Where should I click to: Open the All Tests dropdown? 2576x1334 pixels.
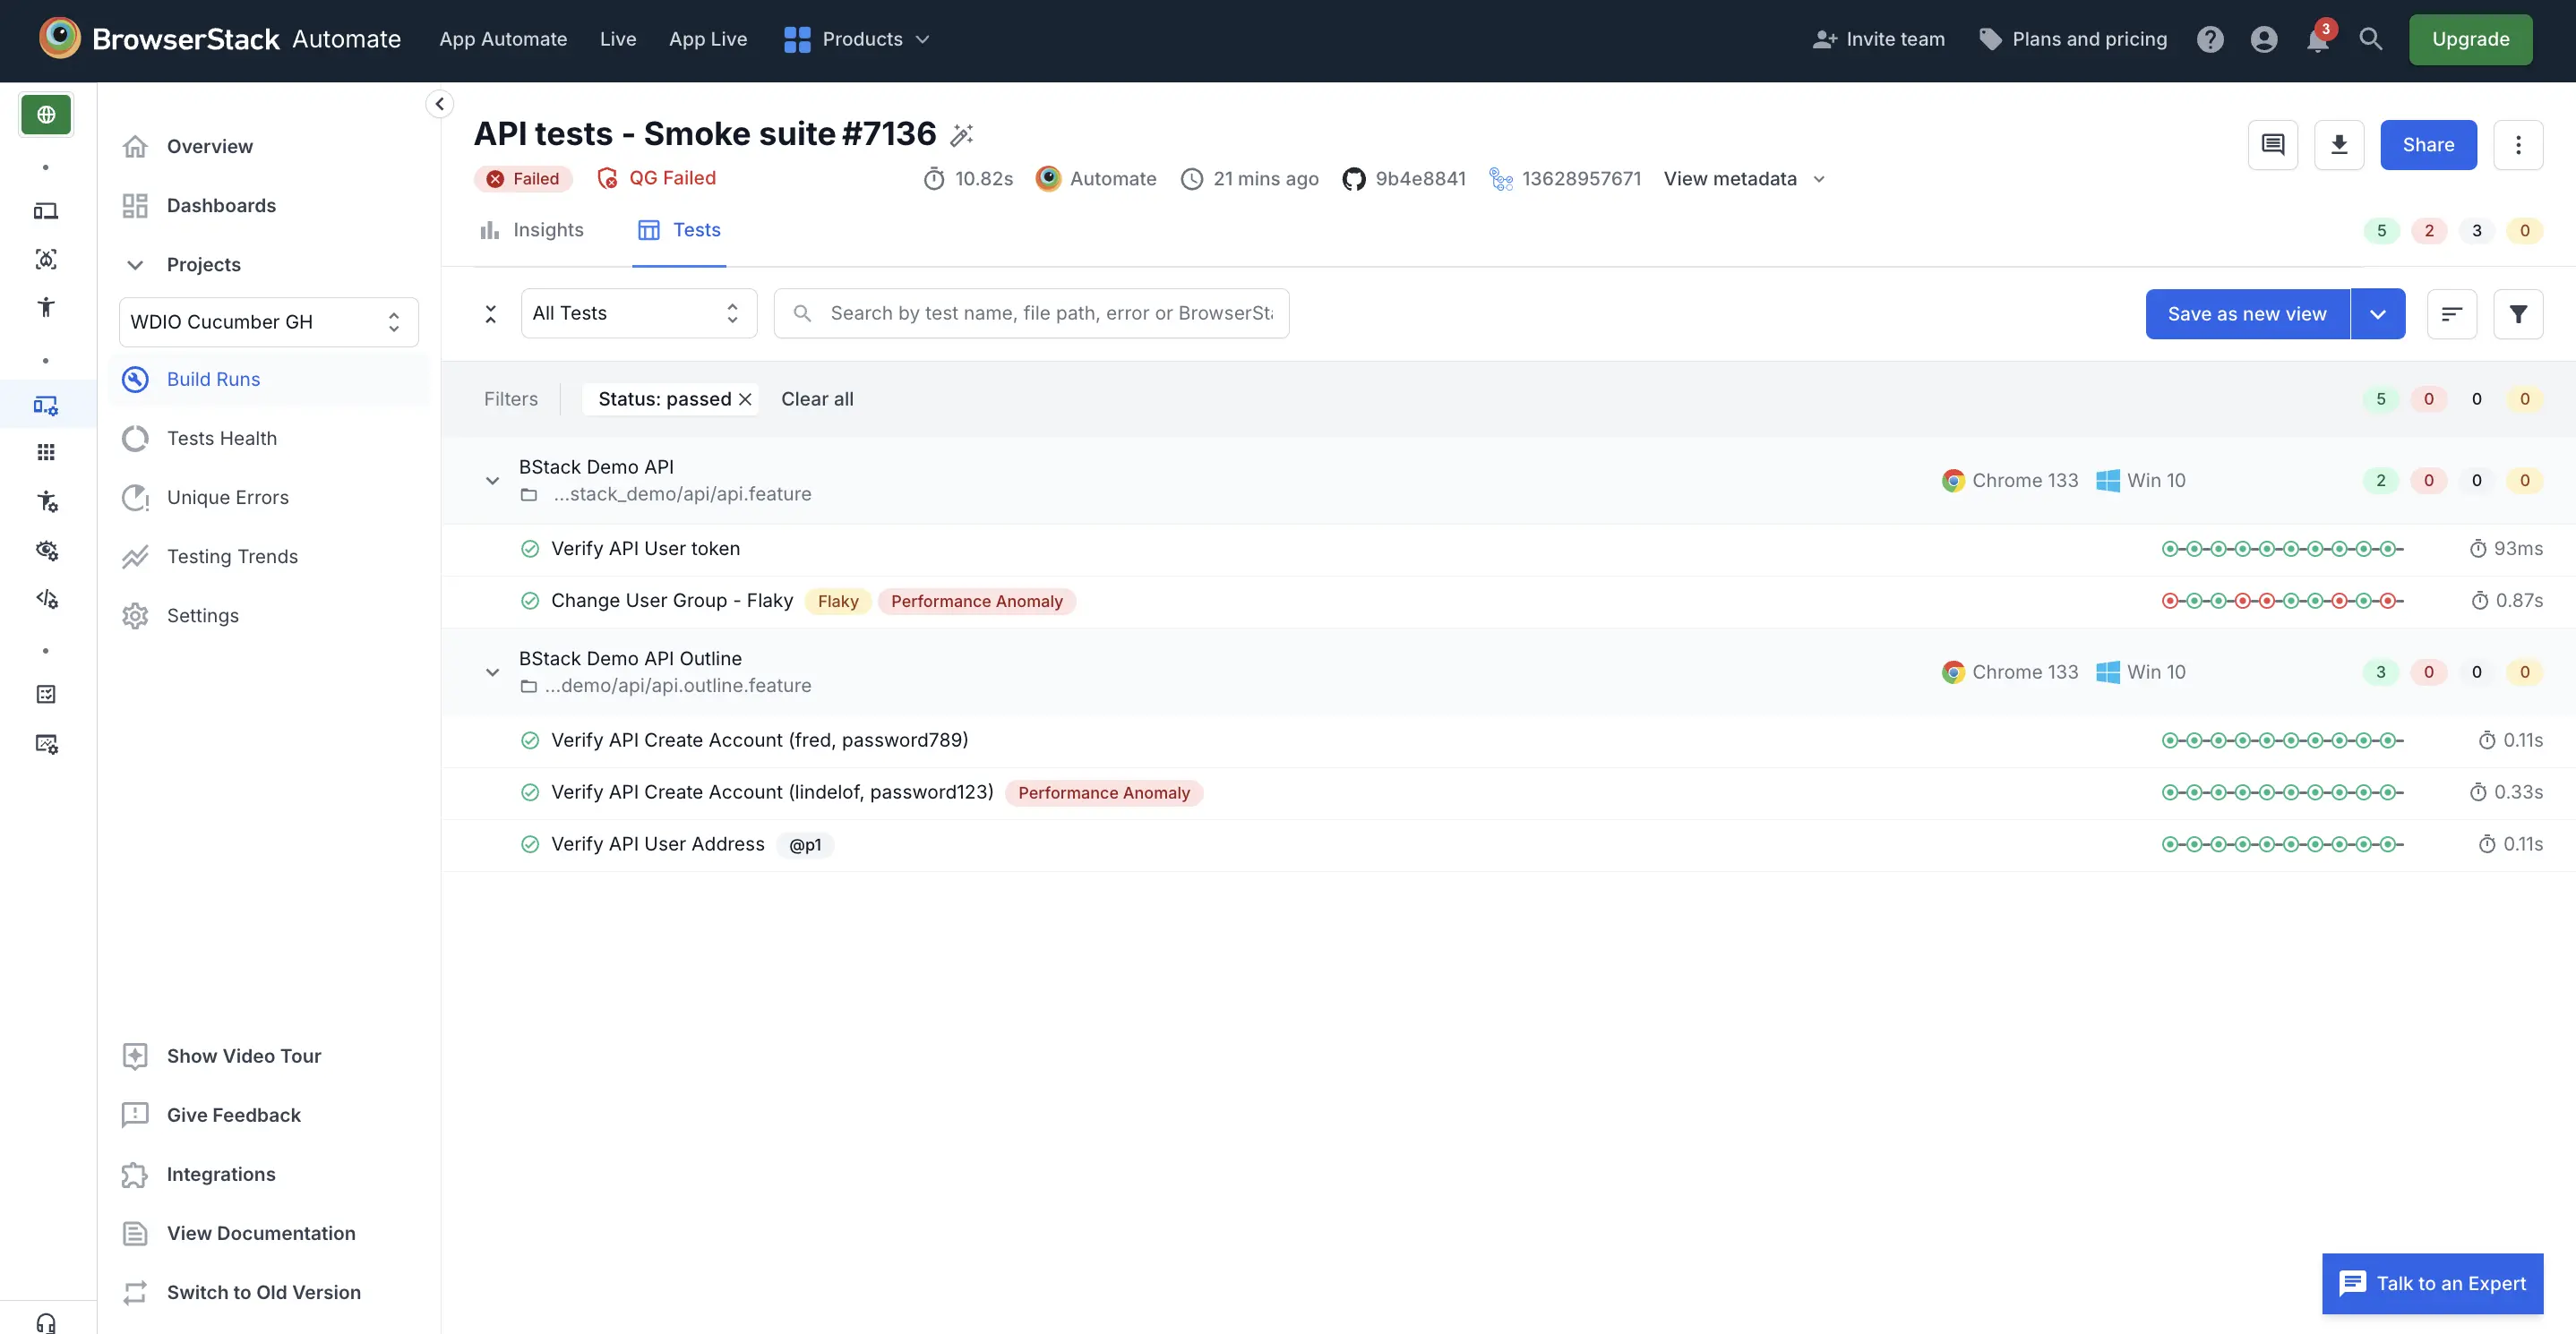tap(639, 312)
